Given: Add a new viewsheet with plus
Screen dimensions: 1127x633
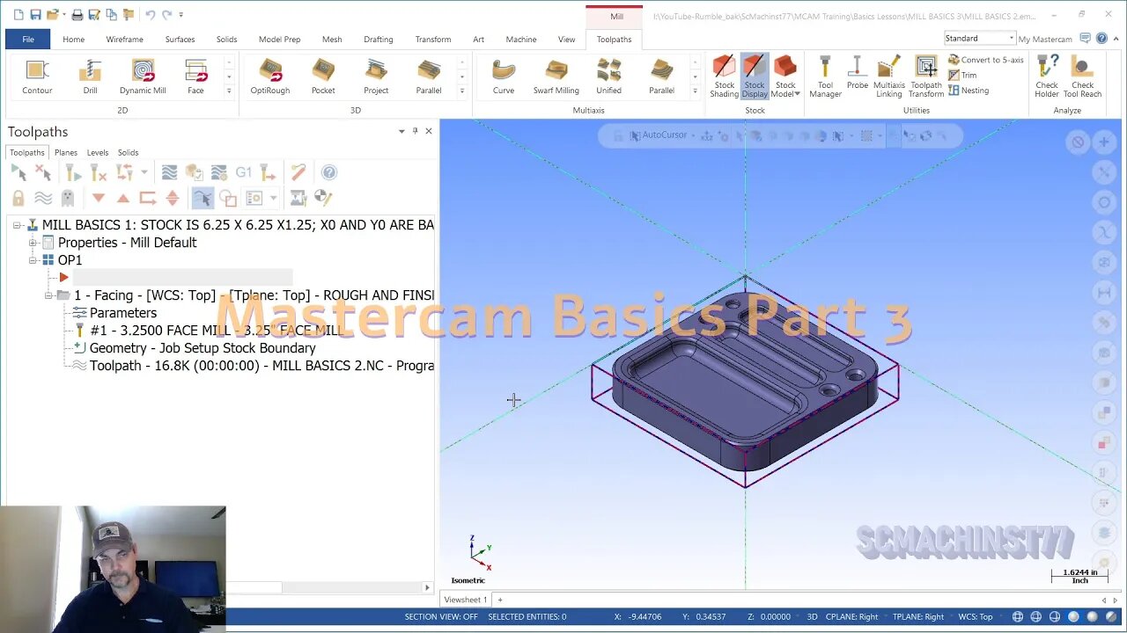Looking at the screenshot, I should [500, 600].
